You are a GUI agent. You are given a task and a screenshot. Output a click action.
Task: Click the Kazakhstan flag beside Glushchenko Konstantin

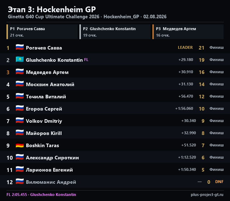click(x=20, y=60)
